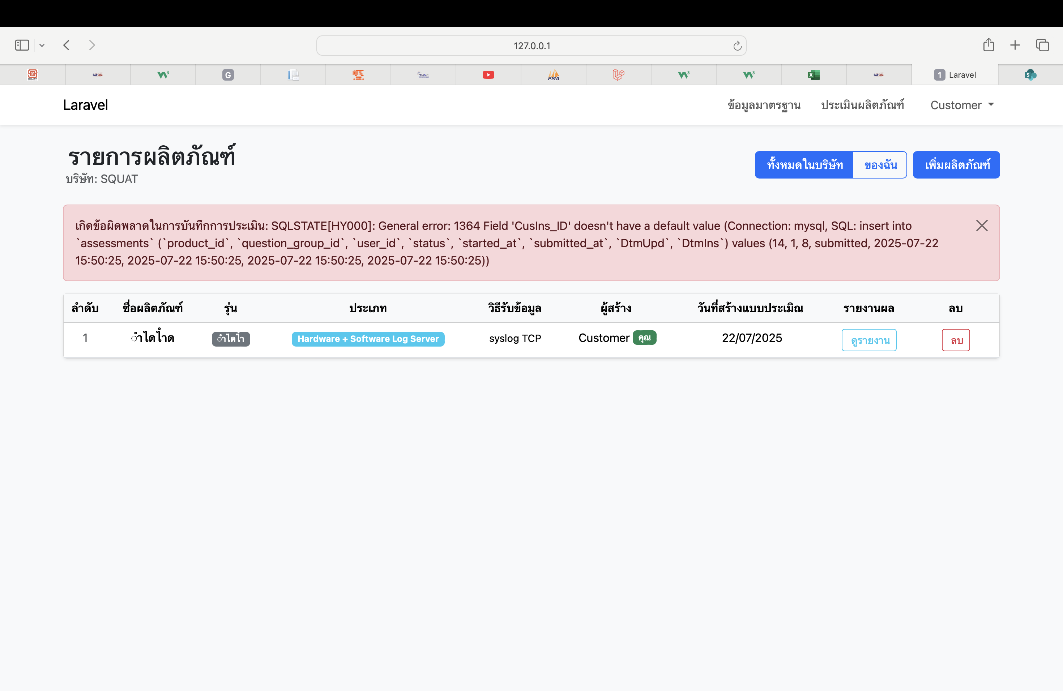1063x691 pixels.
Task: Expand the Customer user dropdown
Action: tap(962, 105)
